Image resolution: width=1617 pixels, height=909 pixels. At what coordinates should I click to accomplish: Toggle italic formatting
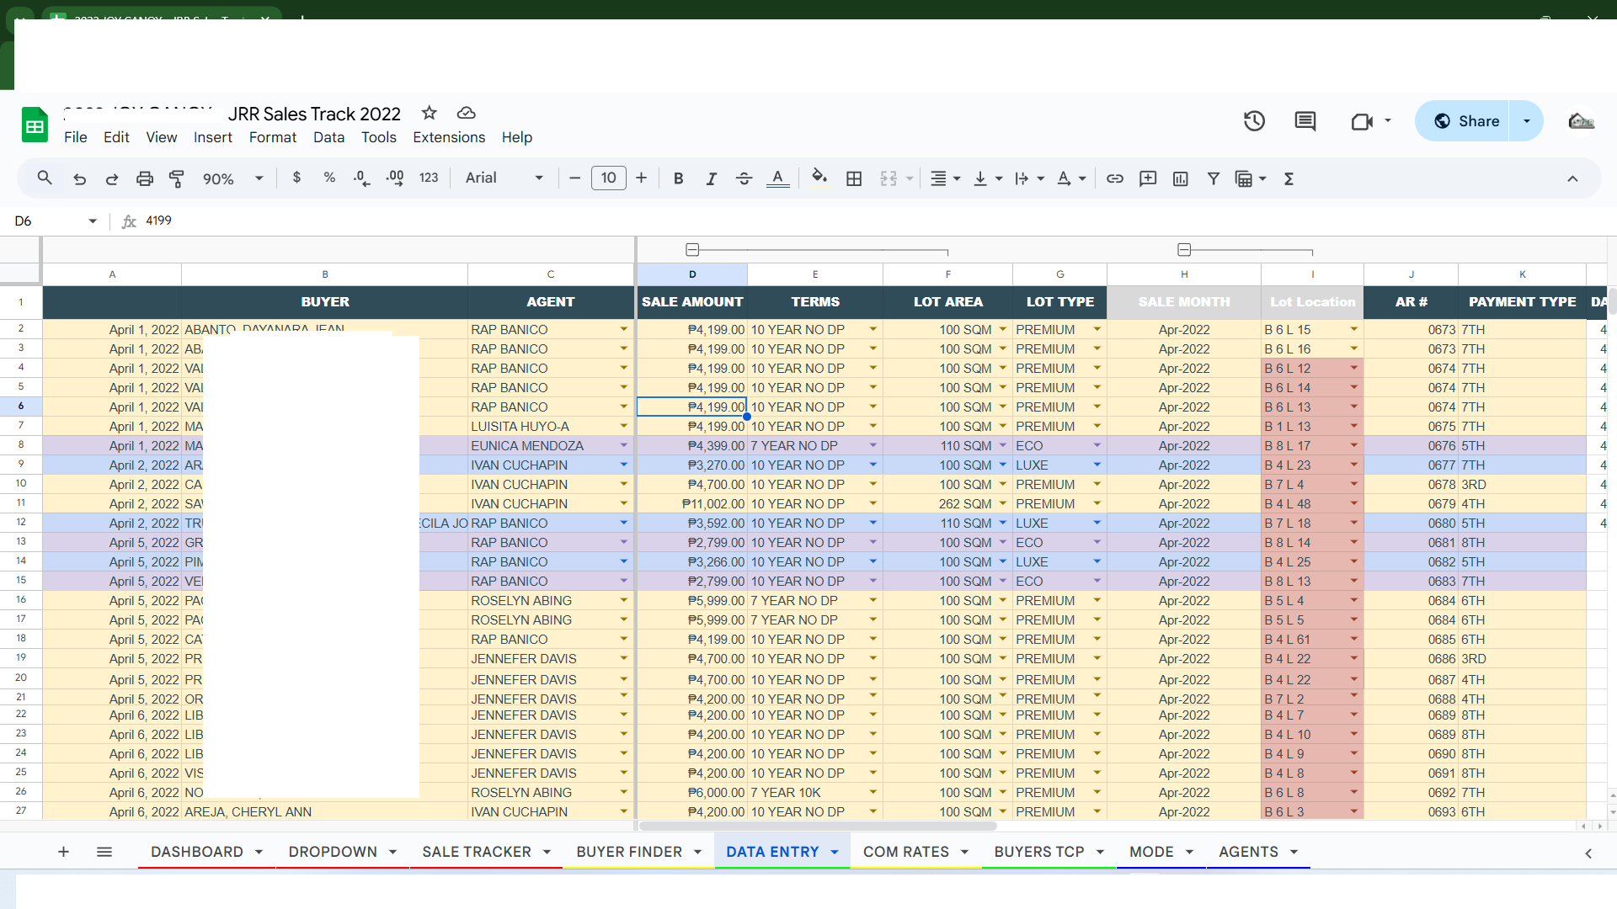pyautogui.click(x=711, y=178)
